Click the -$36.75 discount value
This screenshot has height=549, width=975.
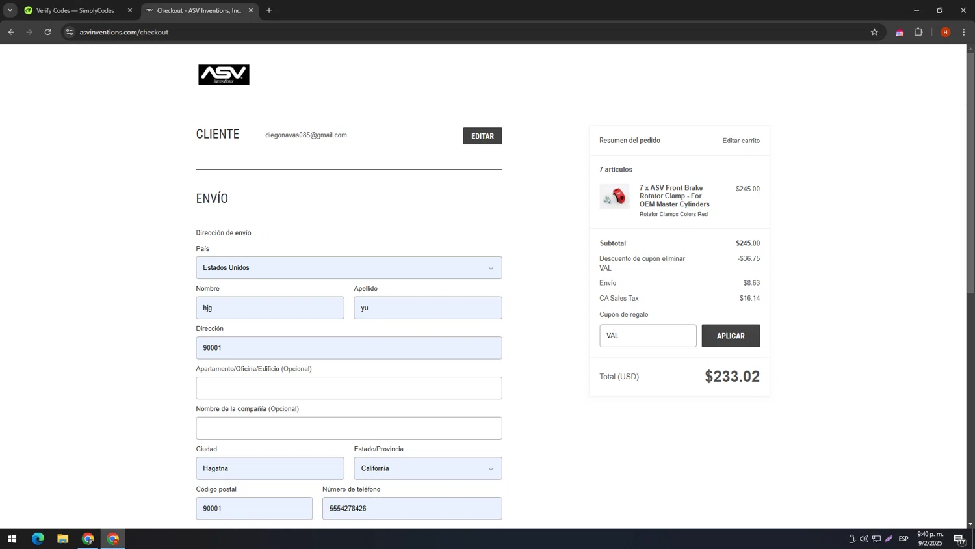pos(748,258)
